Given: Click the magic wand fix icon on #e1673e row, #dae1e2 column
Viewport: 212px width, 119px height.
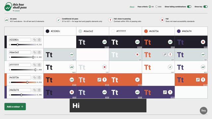Looking at the screenshot, I should tap(99, 80).
